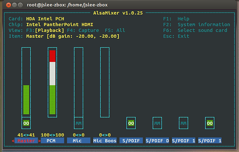Viewport: 239px width, 152px height.
Task: Select the S/PDIF D channel label
Action: [157, 141]
